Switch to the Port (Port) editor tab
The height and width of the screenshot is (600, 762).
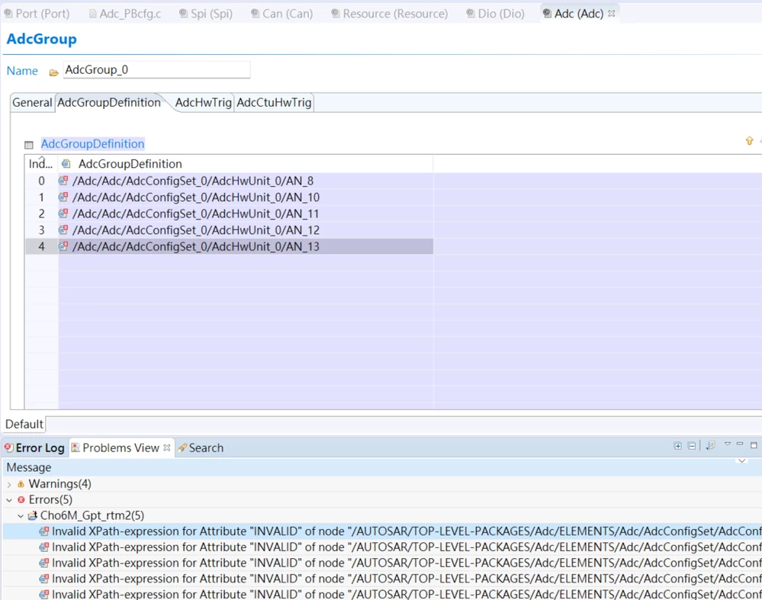coord(37,14)
